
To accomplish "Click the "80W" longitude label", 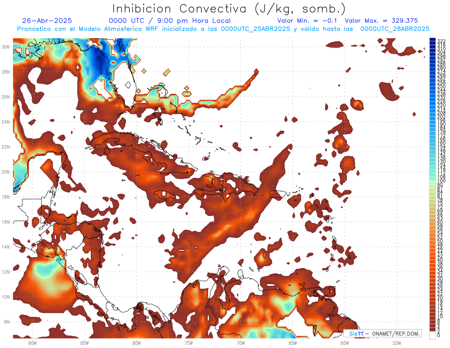I will point(136,343).
